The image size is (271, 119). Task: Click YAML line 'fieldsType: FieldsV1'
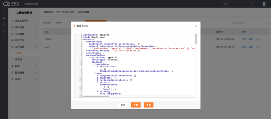coord(105,60)
